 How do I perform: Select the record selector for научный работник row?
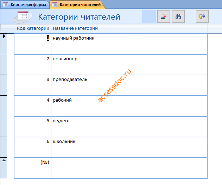[4, 44]
